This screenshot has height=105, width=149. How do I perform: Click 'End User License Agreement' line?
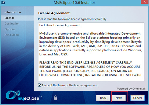pos(60,25)
